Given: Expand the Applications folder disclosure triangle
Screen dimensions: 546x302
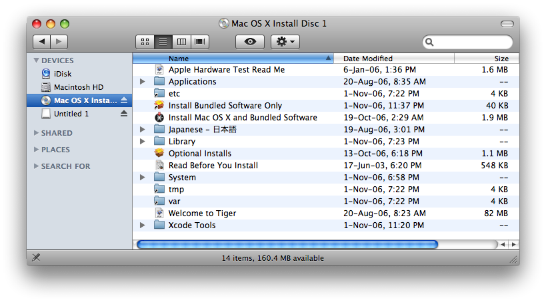Looking at the screenshot, I should tap(143, 82).
